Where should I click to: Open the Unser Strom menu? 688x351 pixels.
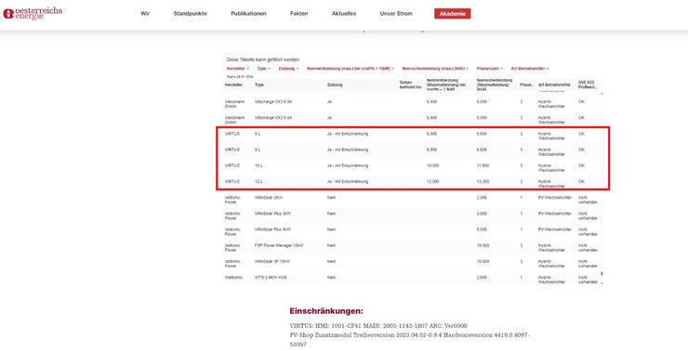396,14
